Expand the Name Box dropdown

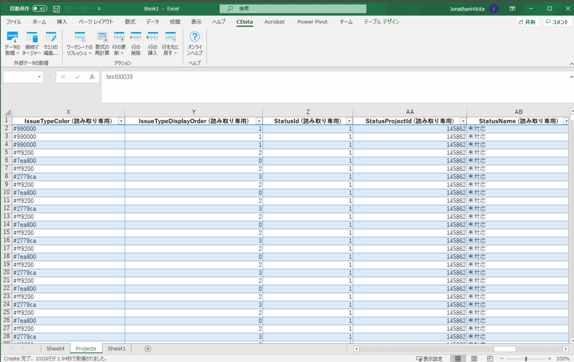click(x=40, y=77)
